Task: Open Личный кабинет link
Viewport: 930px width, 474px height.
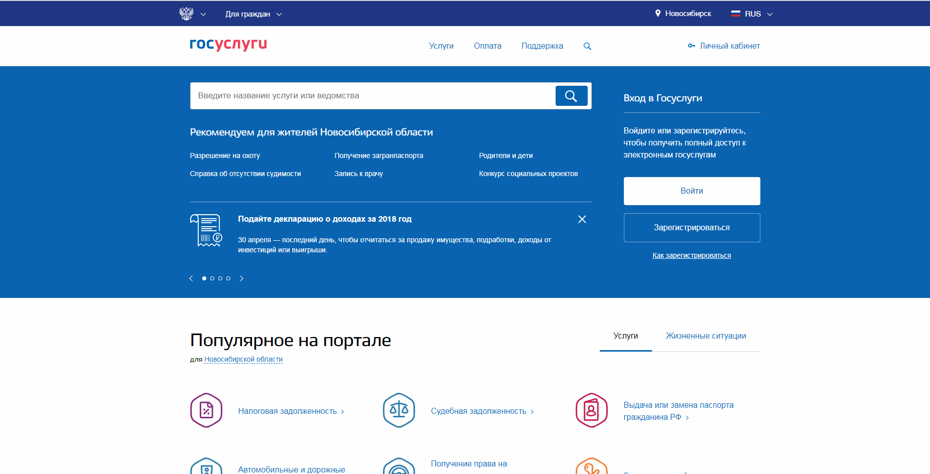Action: (x=730, y=46)
